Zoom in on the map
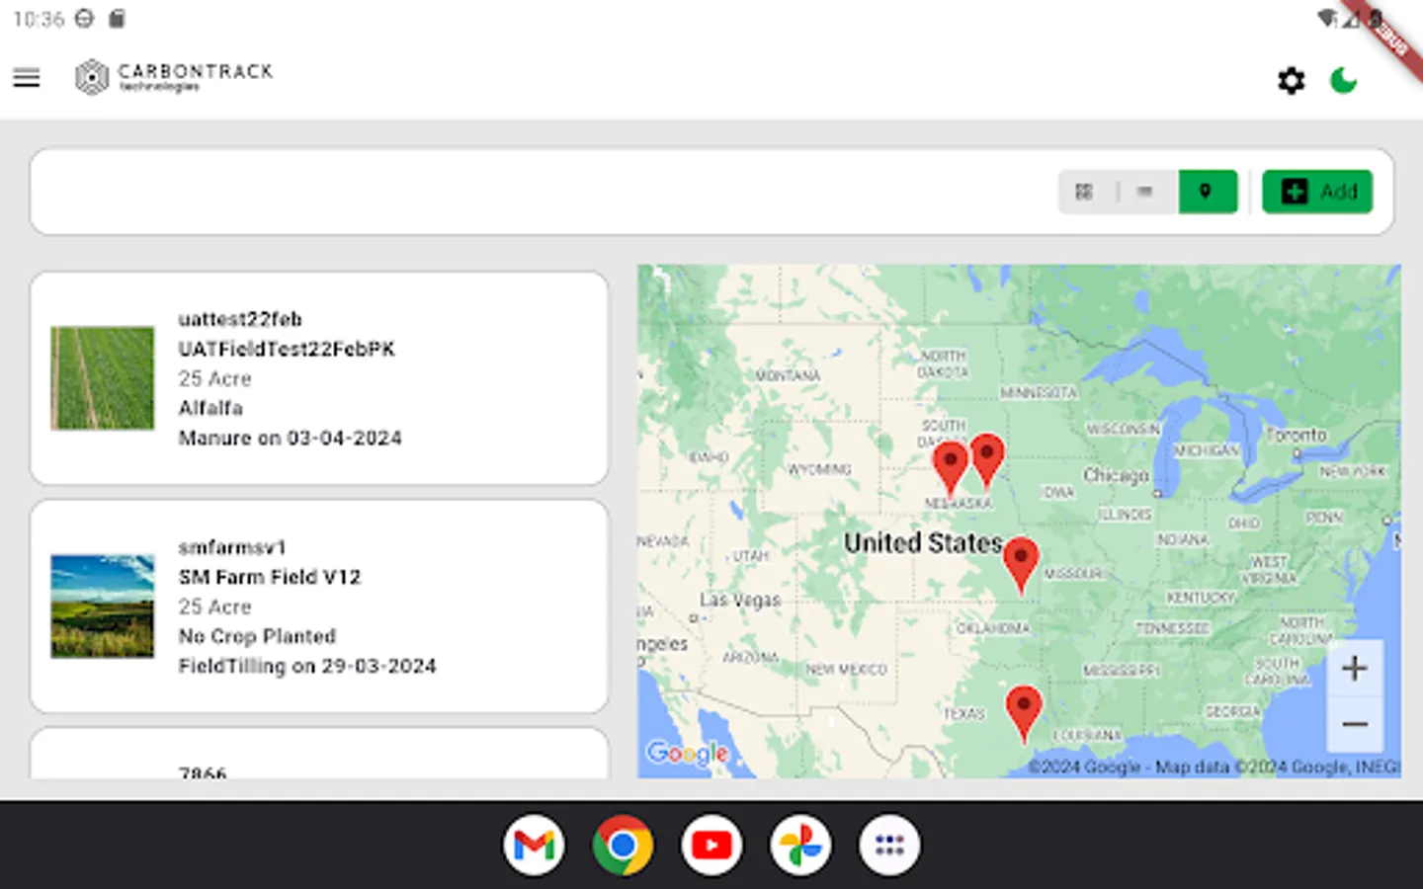This screenshot has width=1423, height=889. tap(1354, 669)
